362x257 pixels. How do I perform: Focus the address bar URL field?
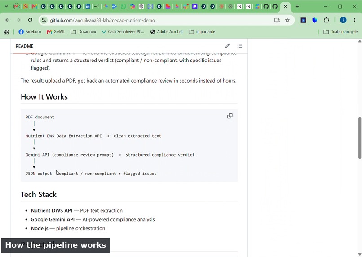(159, 20)
